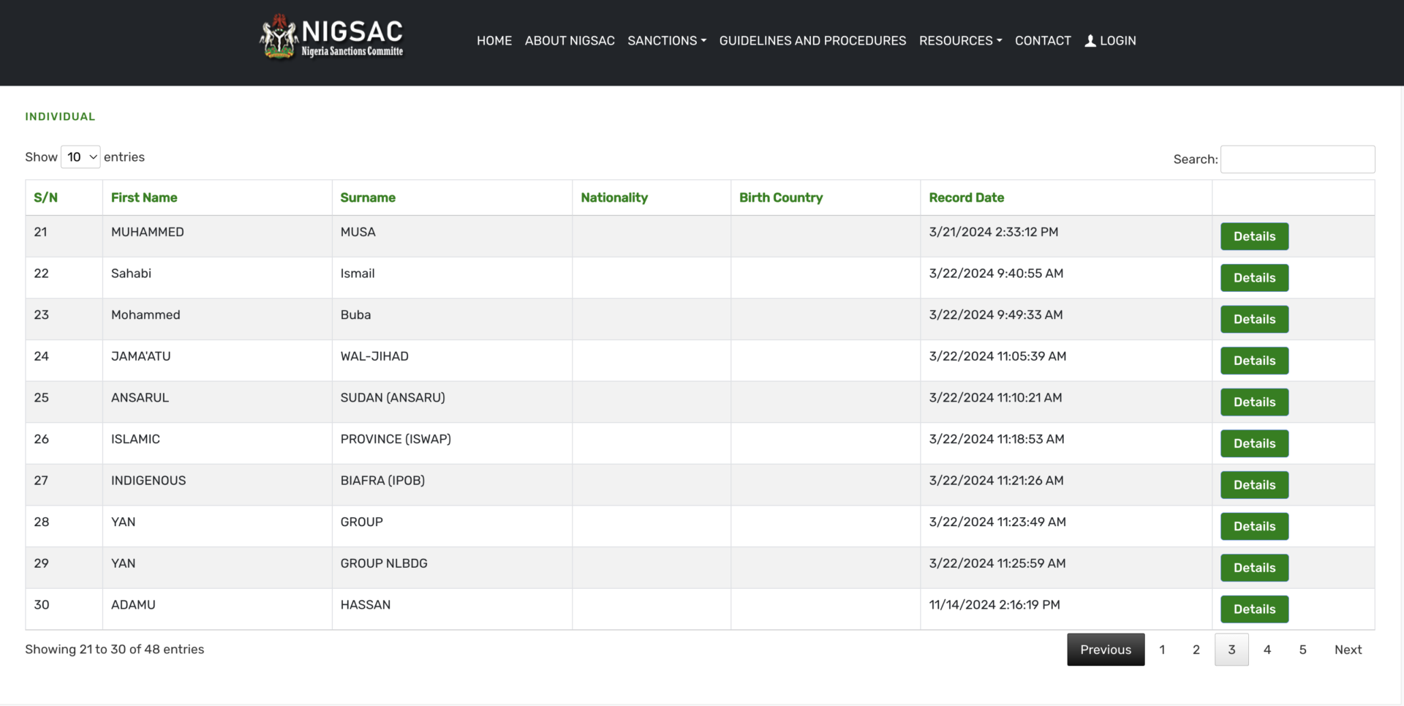View Details for MUHAMMED MUSA

pyautogui.click(x=1253, y=236)
